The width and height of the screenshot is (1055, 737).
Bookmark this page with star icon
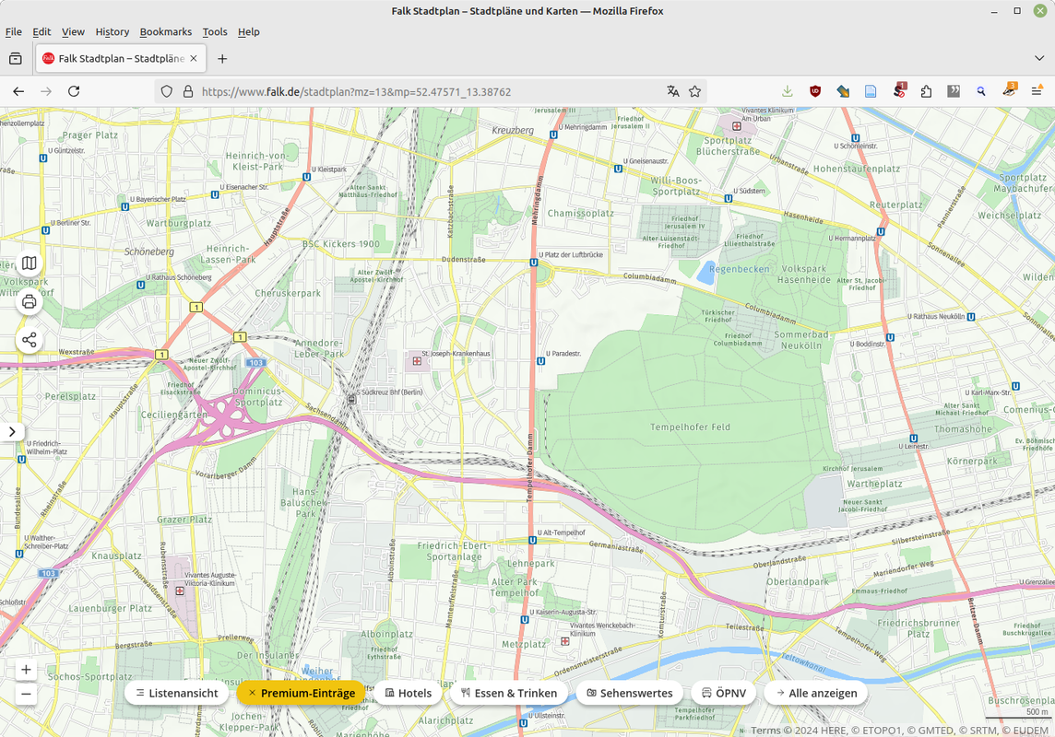click(x=695, y=91)
